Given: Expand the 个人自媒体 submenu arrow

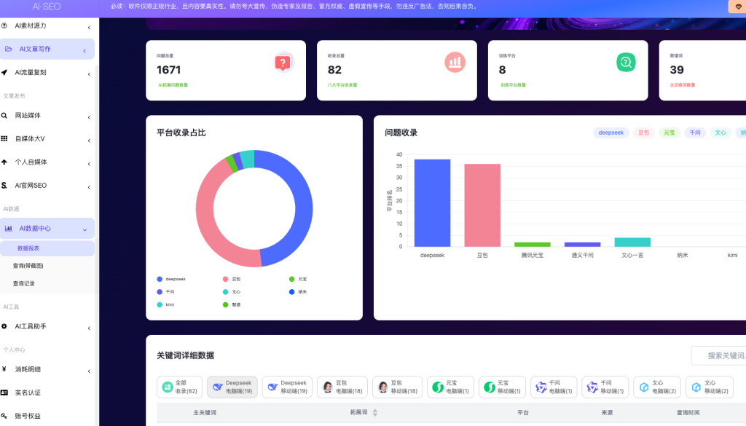Looking at the screenshot, I should (89, 162).
